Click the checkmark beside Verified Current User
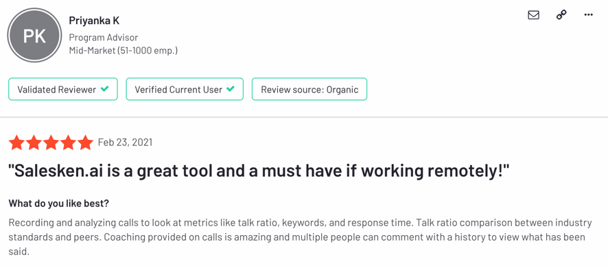The height and width of the screenshot is (266, 608). click(231, 89)
